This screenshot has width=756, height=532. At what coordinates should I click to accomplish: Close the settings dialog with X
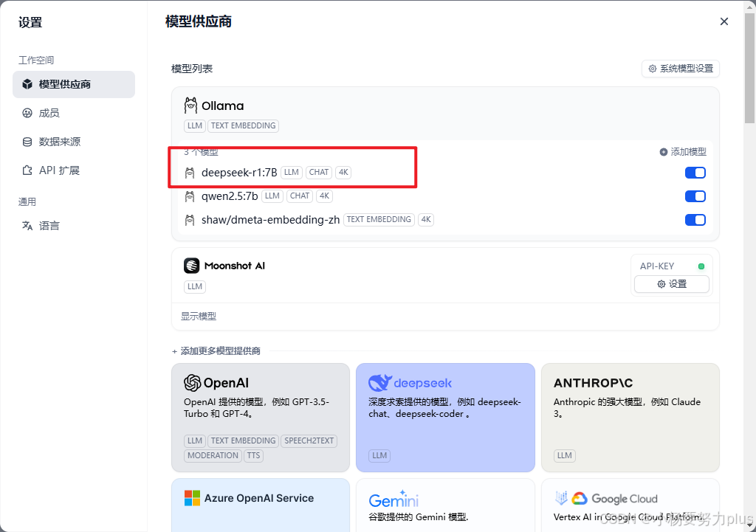point(724,21)
